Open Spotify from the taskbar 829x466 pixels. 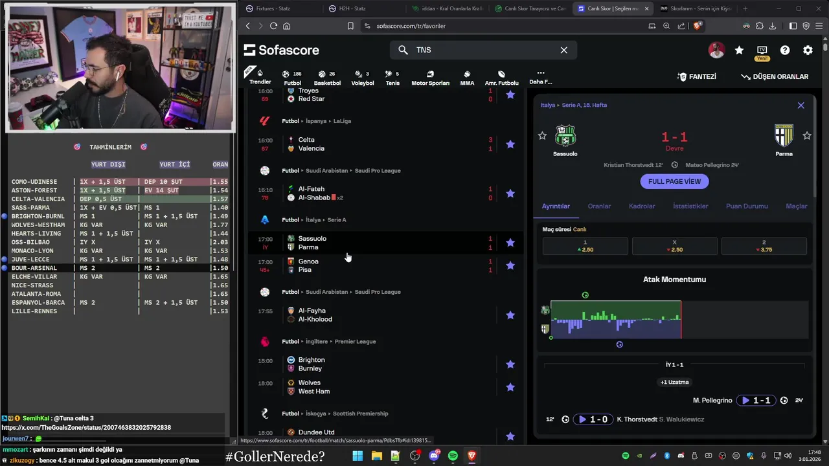point(453,456)
